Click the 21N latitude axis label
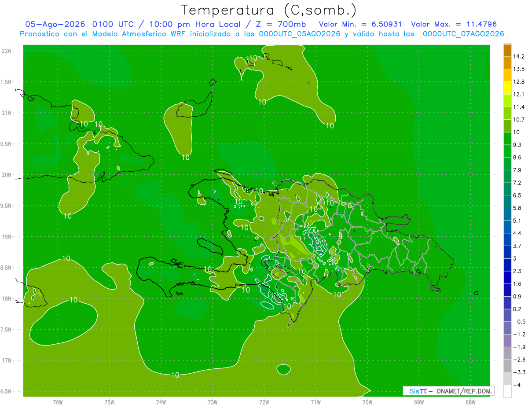The height and width of the screenshot is (408, 528). (x=7, y=113)
